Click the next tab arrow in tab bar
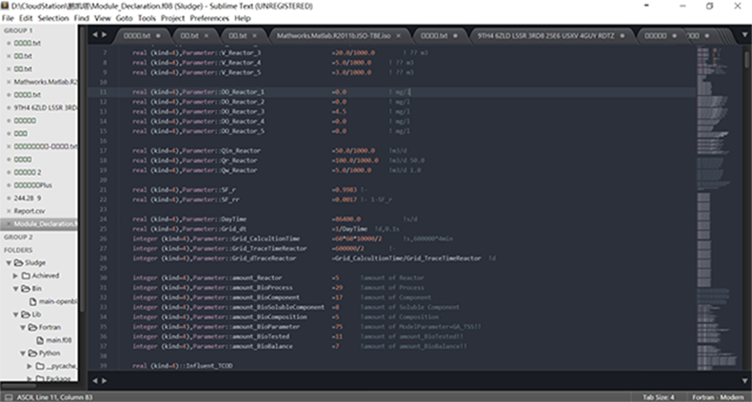 coord(105,34)
